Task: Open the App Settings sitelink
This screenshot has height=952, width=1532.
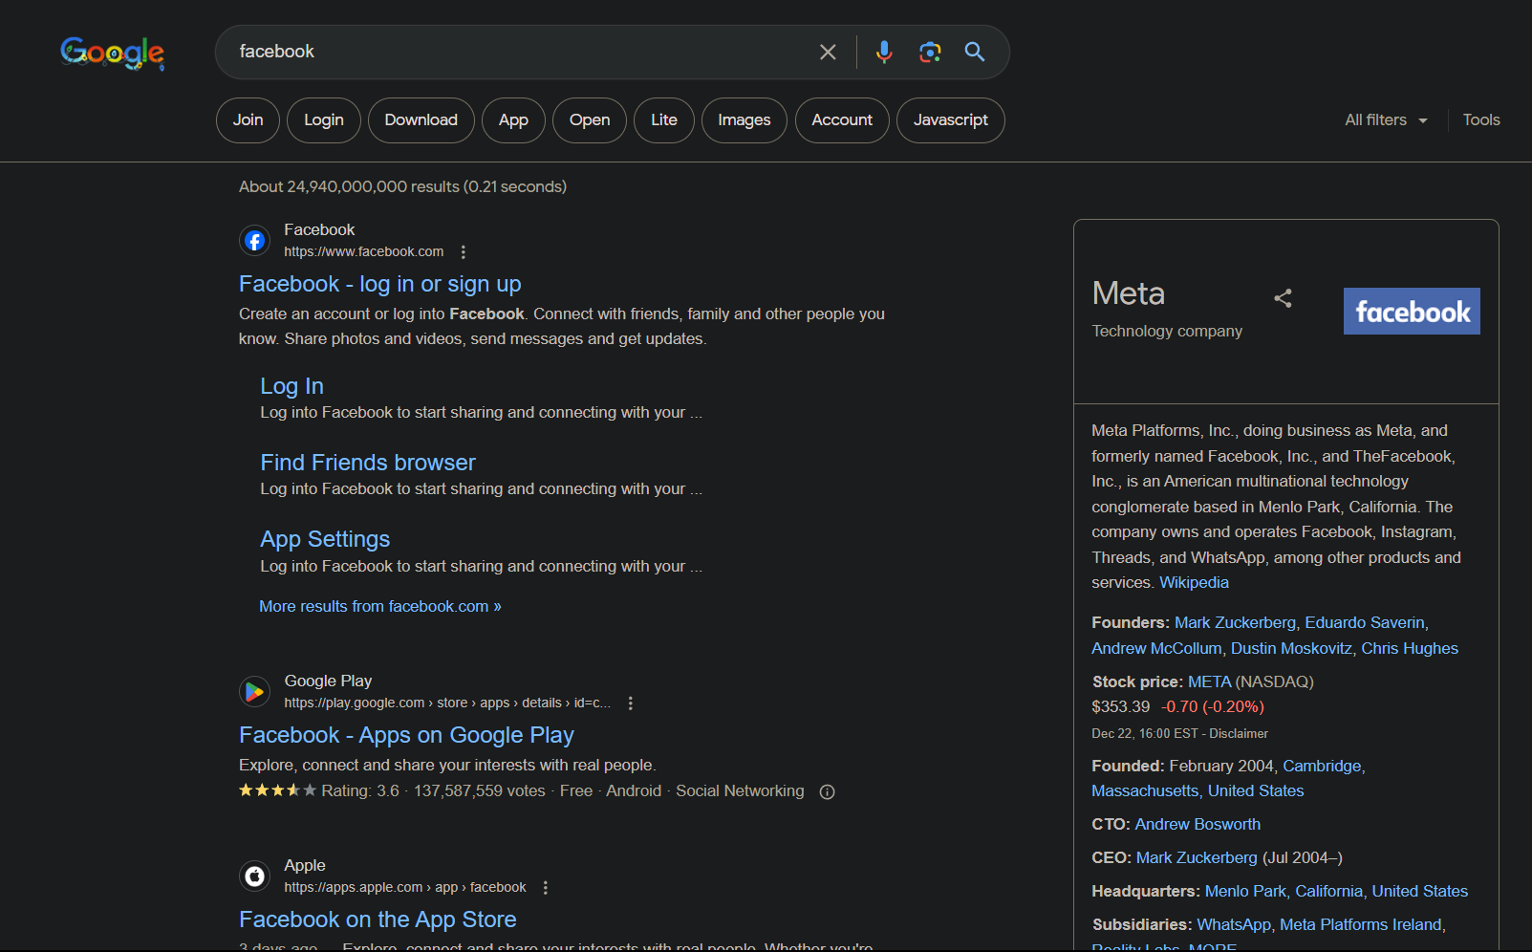Action: pyautogui.click(x=325, y=539)
